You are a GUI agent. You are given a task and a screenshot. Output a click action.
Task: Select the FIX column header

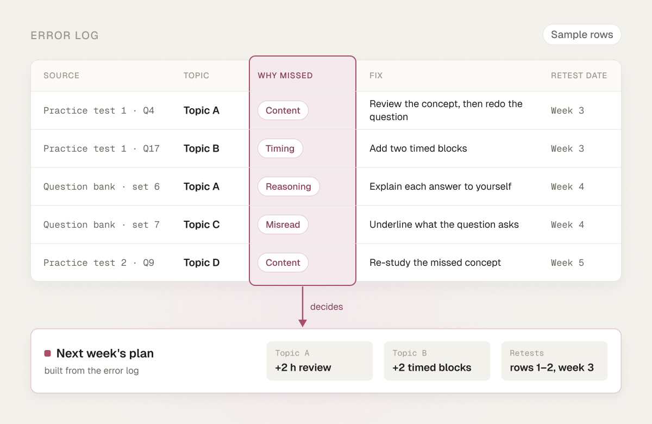(x=376, y=76)
